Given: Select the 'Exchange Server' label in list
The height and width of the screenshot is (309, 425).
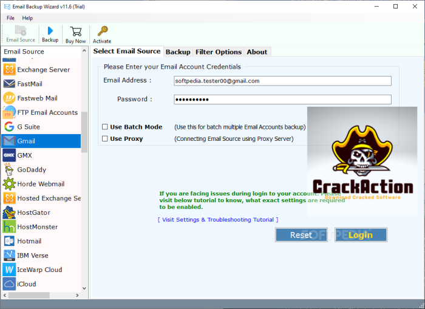Looking at the screenshot, I should [x=44, y=70].
